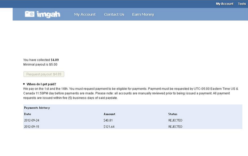The height and width of the screenshot is (156, 248).
Task: Click the $40.81 amount cell
Action: (x=108, y=120)
